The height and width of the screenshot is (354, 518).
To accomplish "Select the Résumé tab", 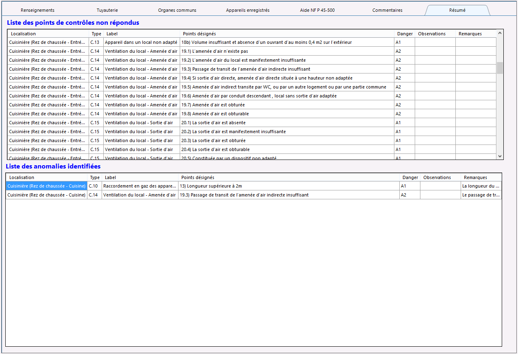I will coord(457,10).
